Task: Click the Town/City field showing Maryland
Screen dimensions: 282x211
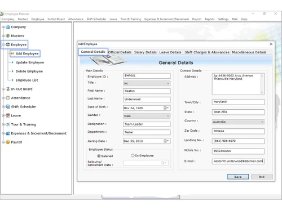Action: pyautogui.click(x=238, y=102)
